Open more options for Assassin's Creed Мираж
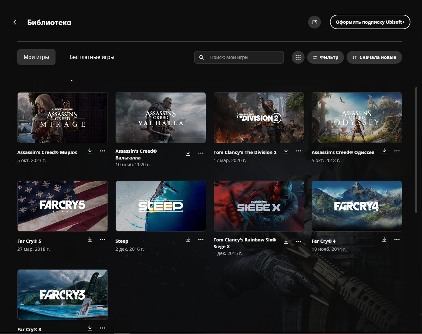Image resolution: width=422 pixels, height=334 pixels. tap(103, 151)
